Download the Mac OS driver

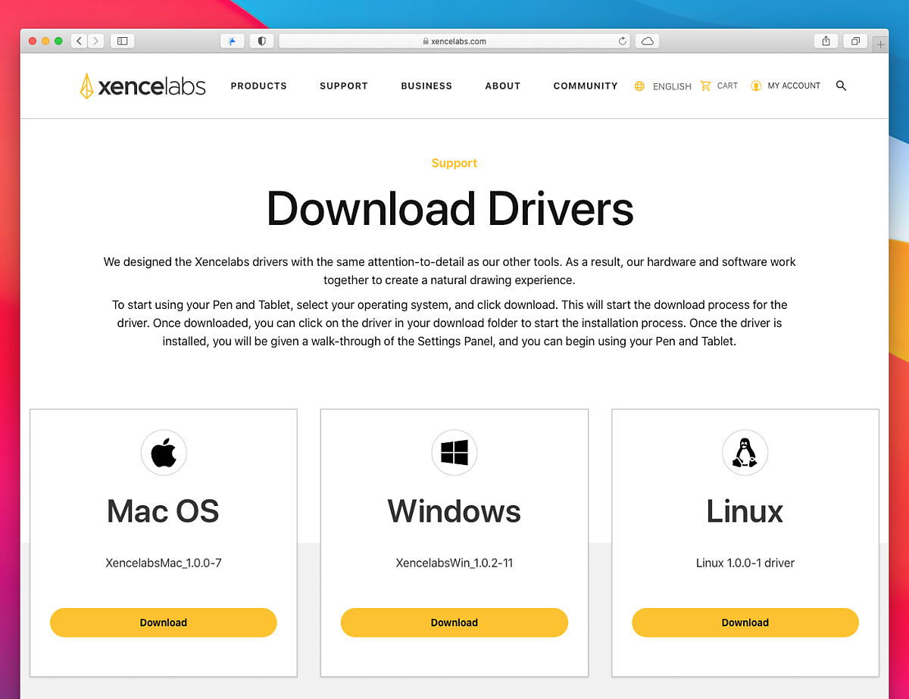tap(163, 623)
